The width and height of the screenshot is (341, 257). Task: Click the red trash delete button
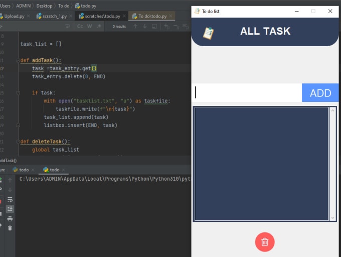pos(265,242)
